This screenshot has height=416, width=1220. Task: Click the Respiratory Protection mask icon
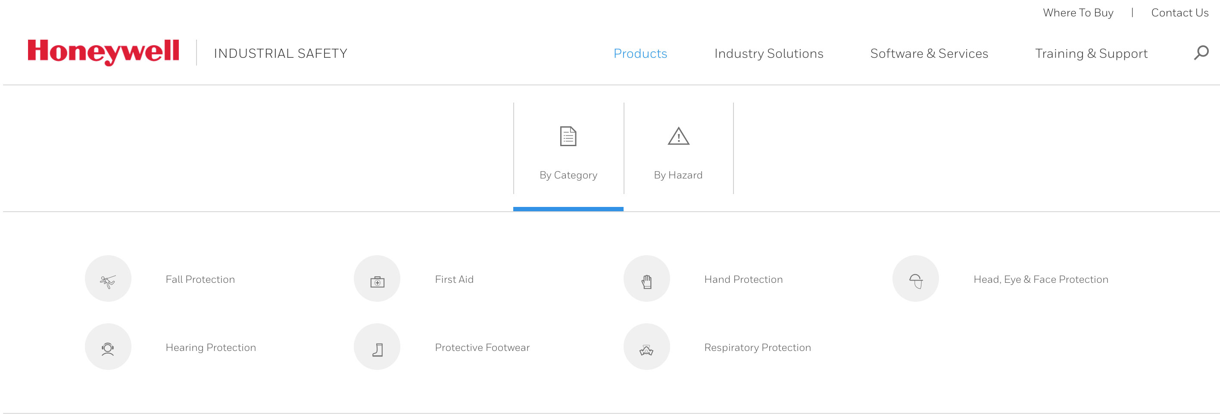[646, 347]
